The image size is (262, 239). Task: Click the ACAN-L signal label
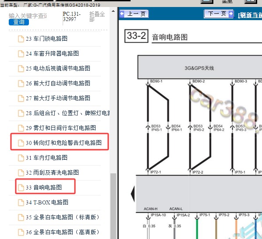pos(176,209)
